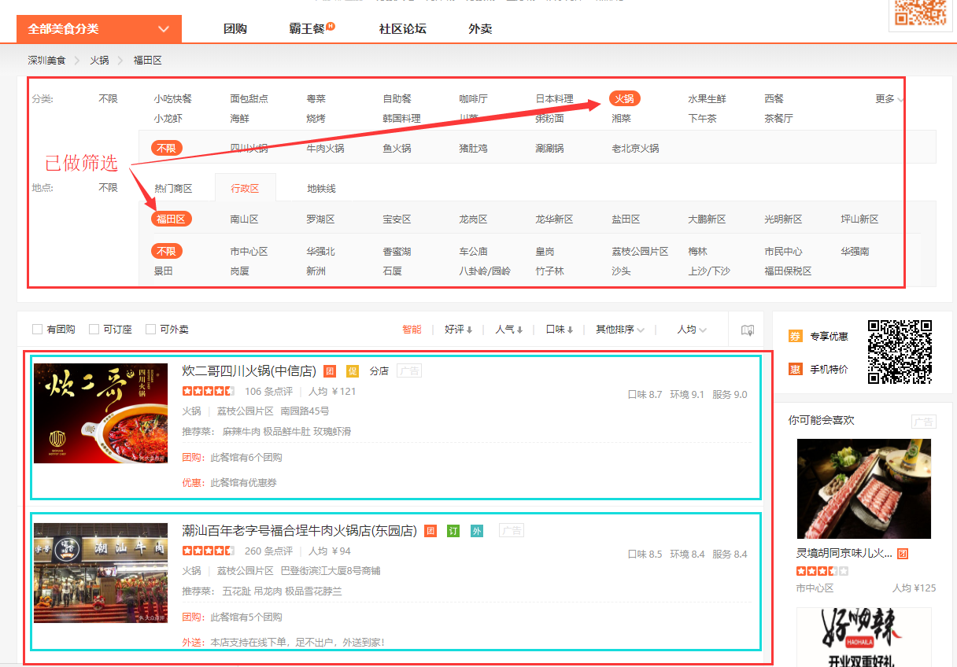Click the teal 外 delivery badge on 福合埕牛肉火锅店
Viewport: 957px width, 667px height.
click(477, 531)
